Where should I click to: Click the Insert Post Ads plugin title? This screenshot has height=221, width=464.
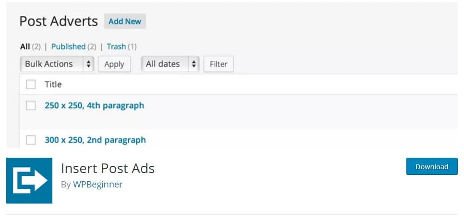coord(108,169)
